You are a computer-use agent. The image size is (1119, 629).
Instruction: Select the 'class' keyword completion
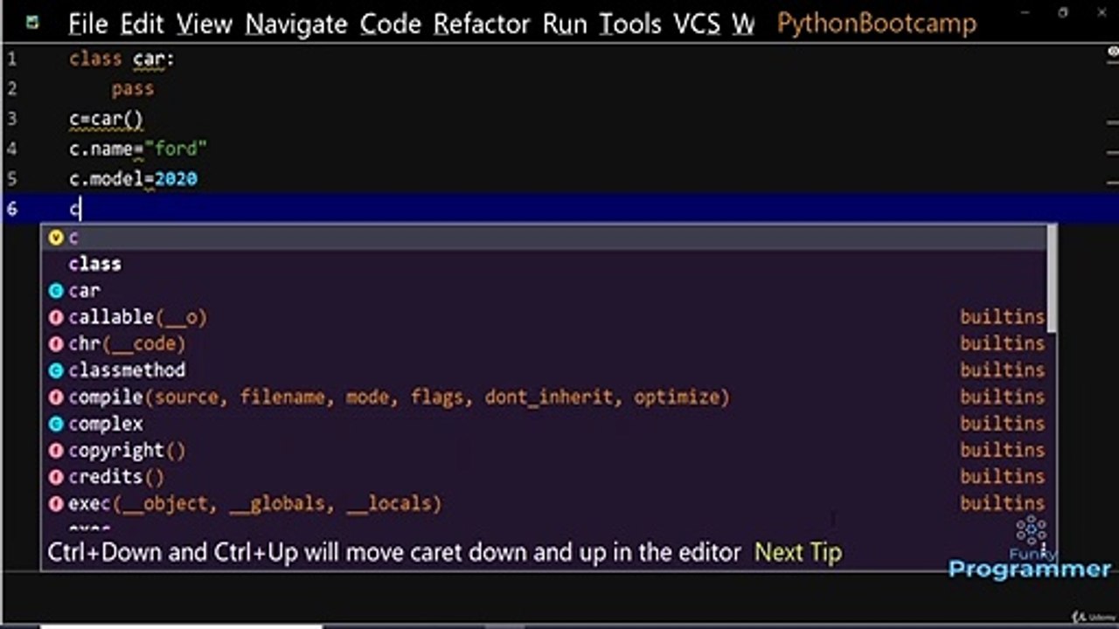95,264
